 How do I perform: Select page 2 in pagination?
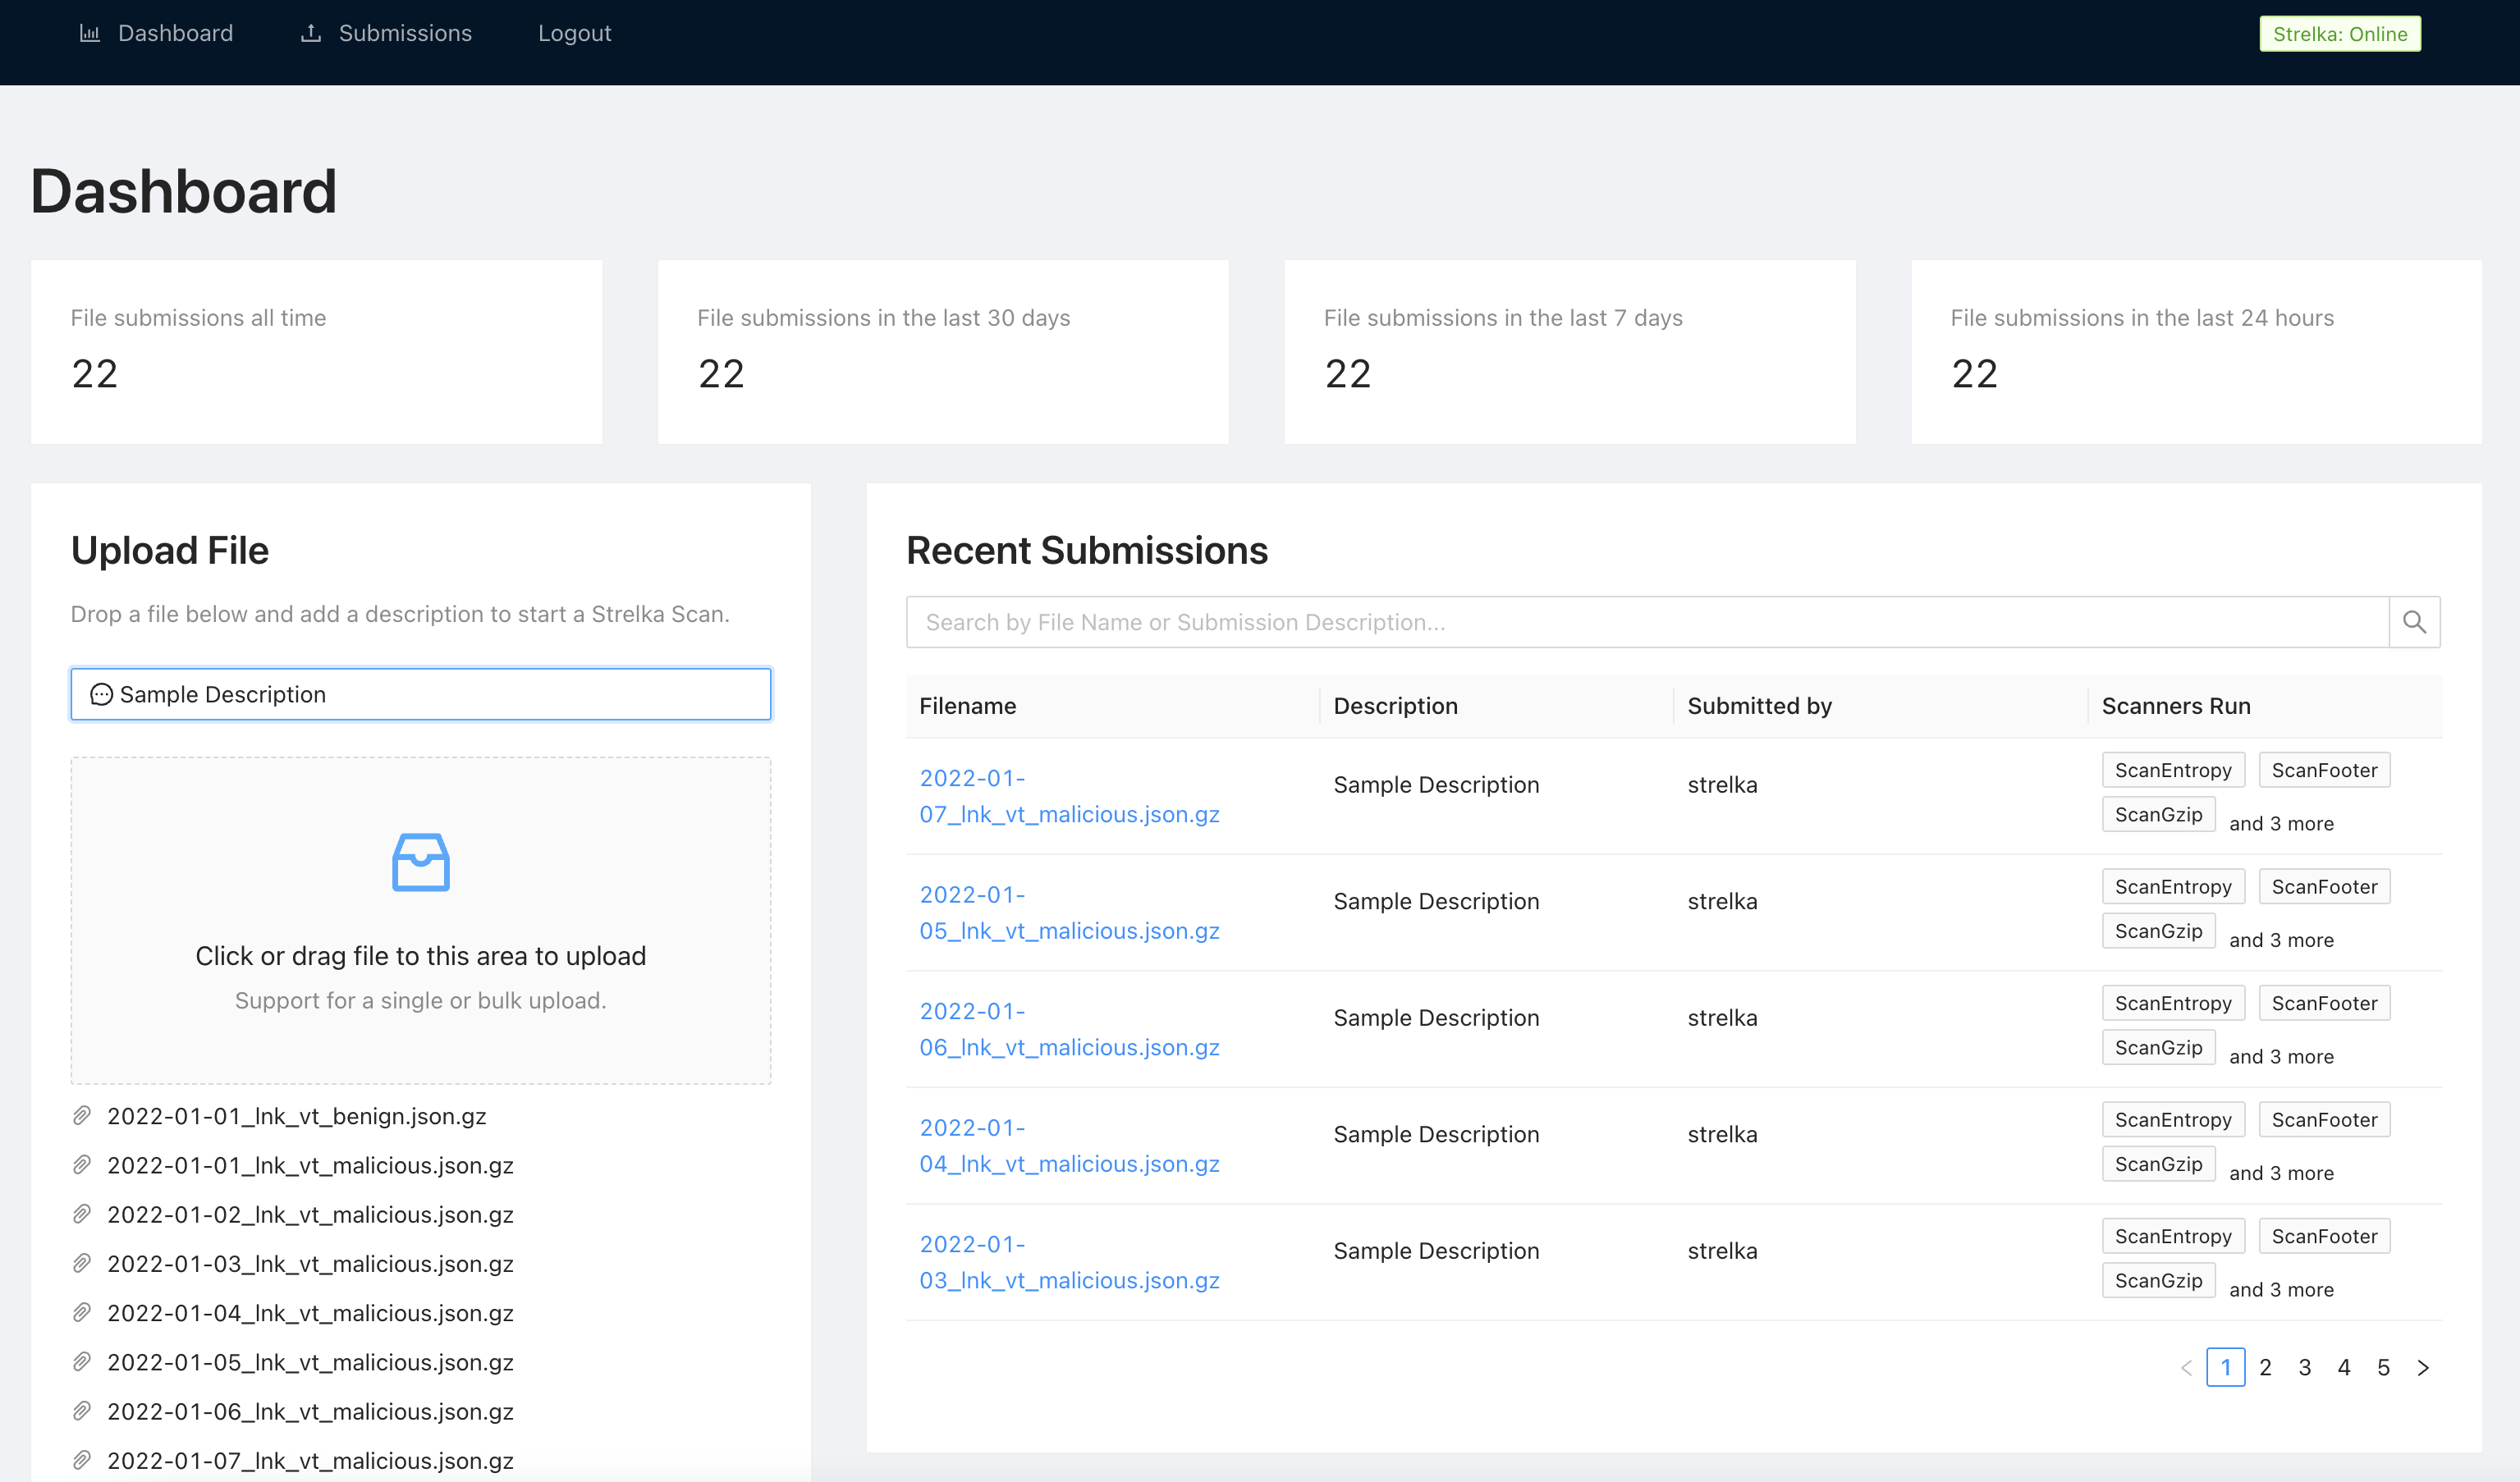point(2266,1367)
